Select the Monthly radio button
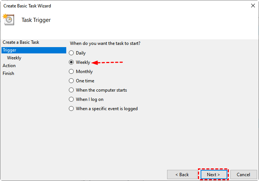259x181 pixels. tap(71, 72)
